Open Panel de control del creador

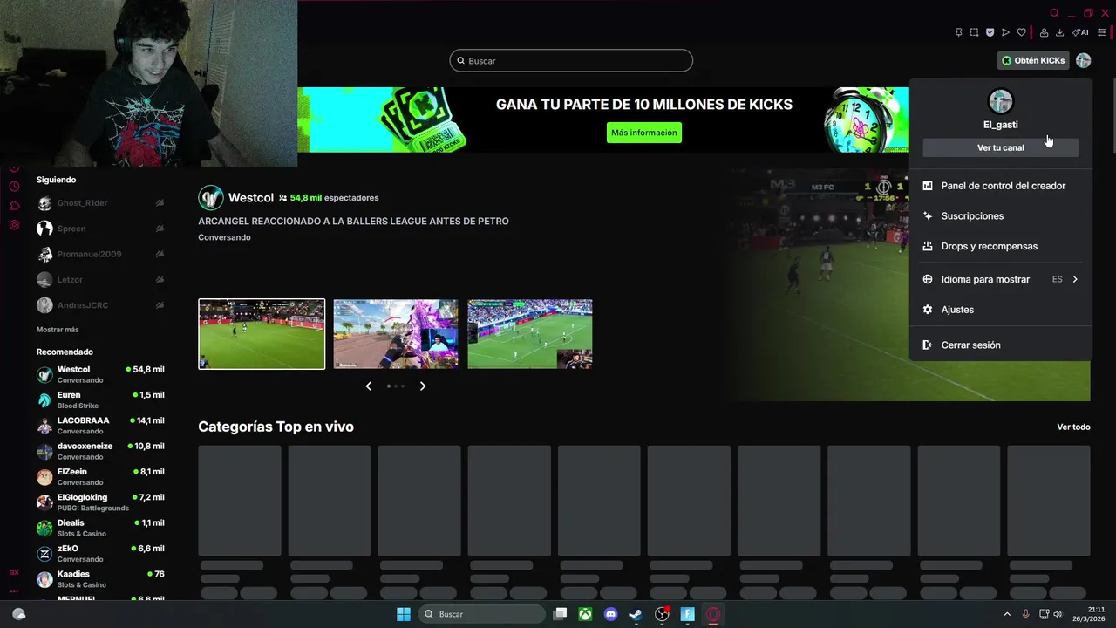(x=1000, y=186)
